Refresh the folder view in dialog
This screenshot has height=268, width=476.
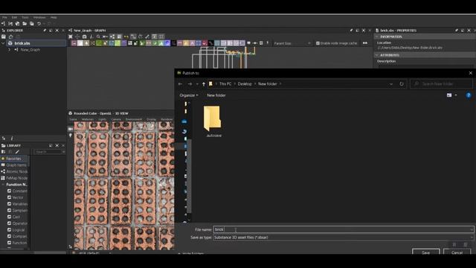(402, 84)
